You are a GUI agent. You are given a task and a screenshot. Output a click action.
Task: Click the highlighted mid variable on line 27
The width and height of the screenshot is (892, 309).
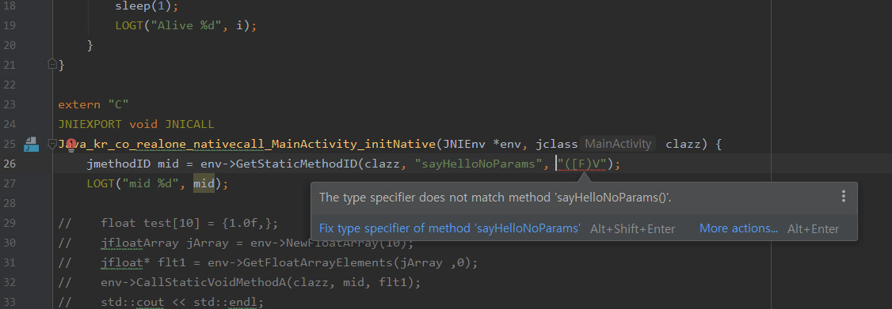point(204,183)
